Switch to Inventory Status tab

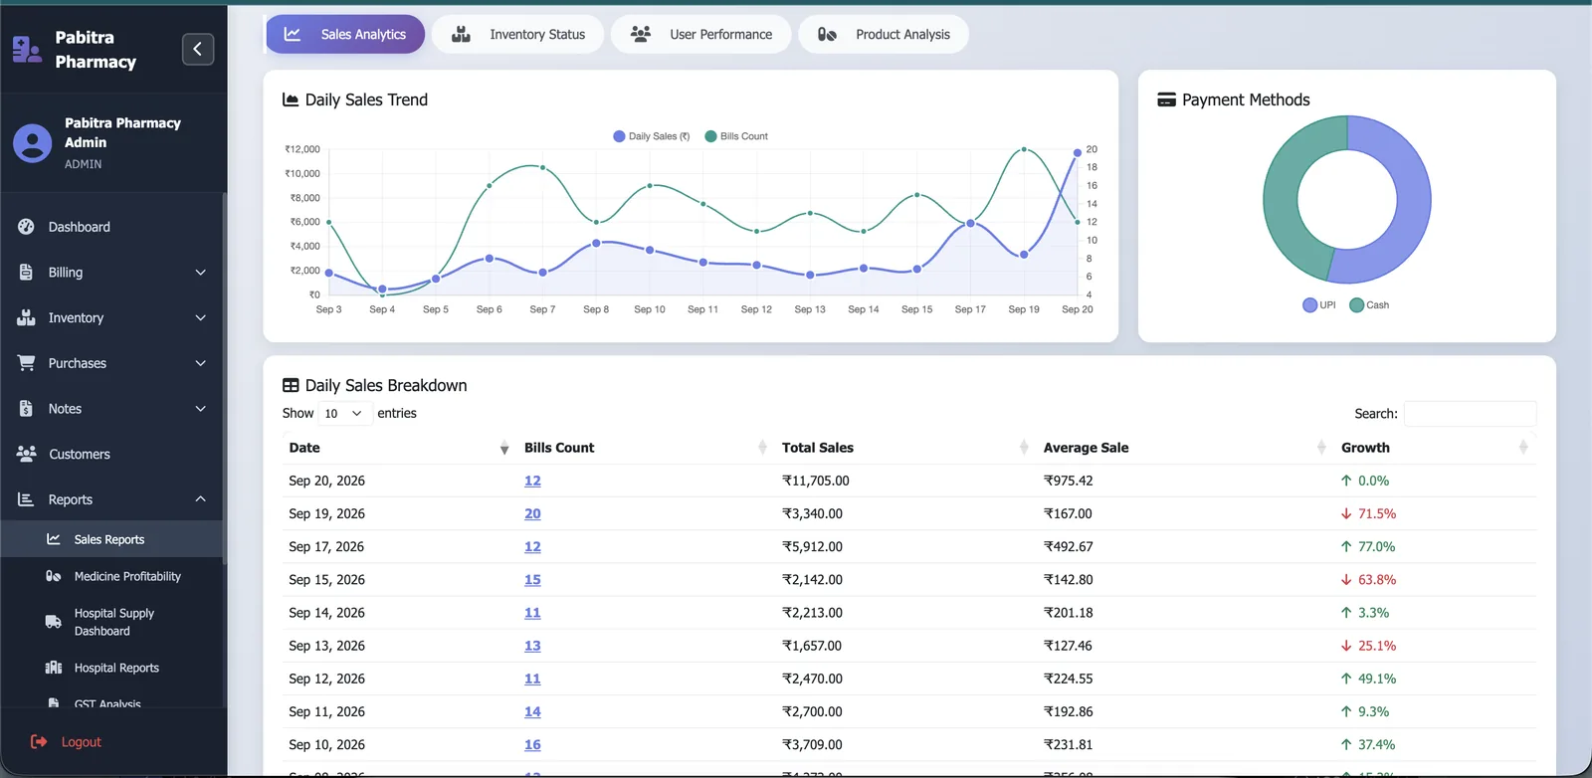point(517,34)
